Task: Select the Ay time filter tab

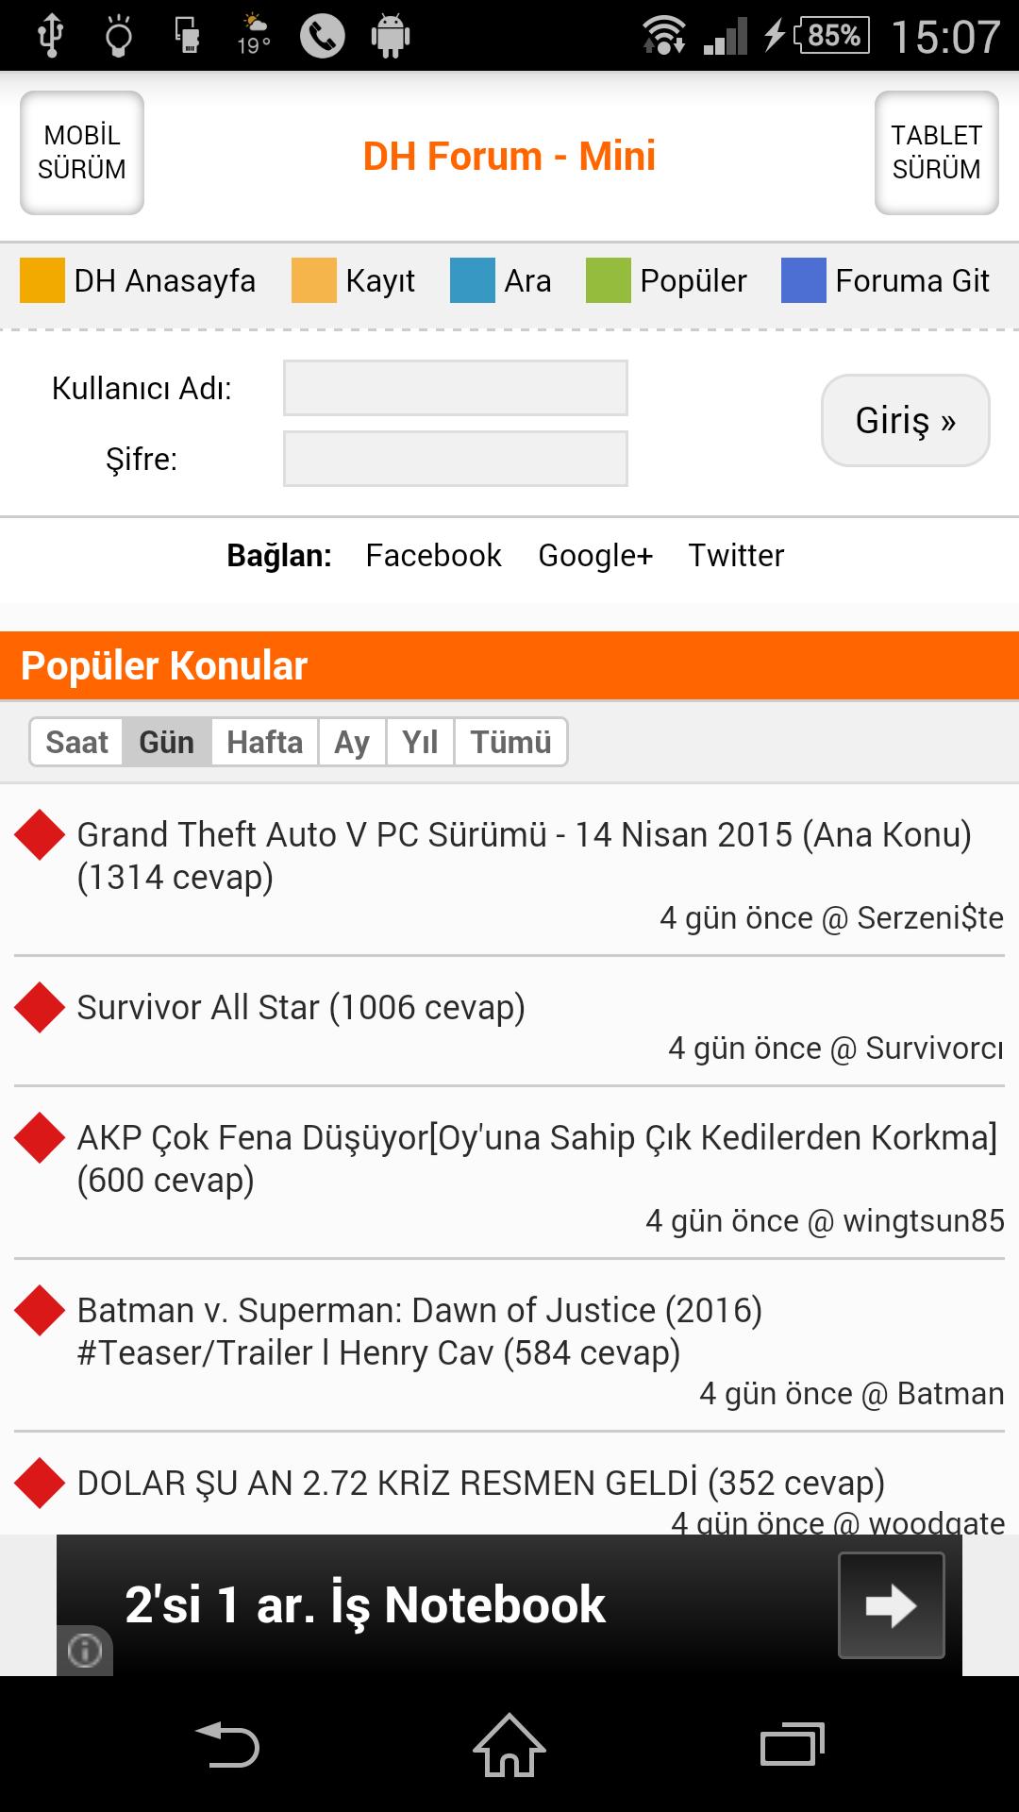Action: (x=351, y=742)
